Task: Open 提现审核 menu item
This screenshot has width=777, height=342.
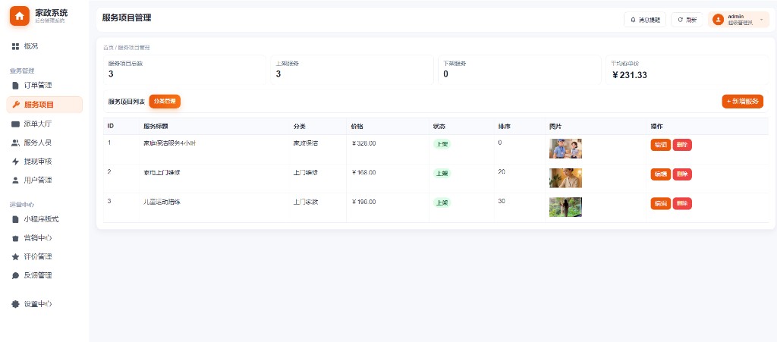Action: coord(44,162)
